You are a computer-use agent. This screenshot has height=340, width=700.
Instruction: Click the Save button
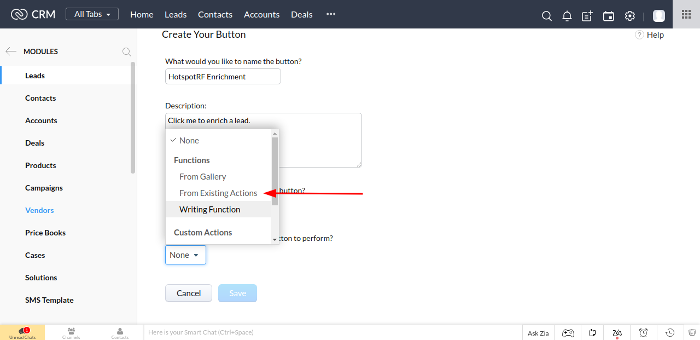point(237,293)
